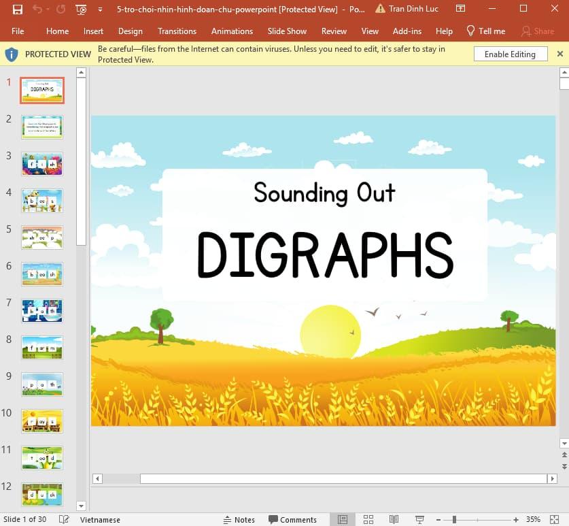Save the presentation from Quick Access Toolbar

pos(17,9)
